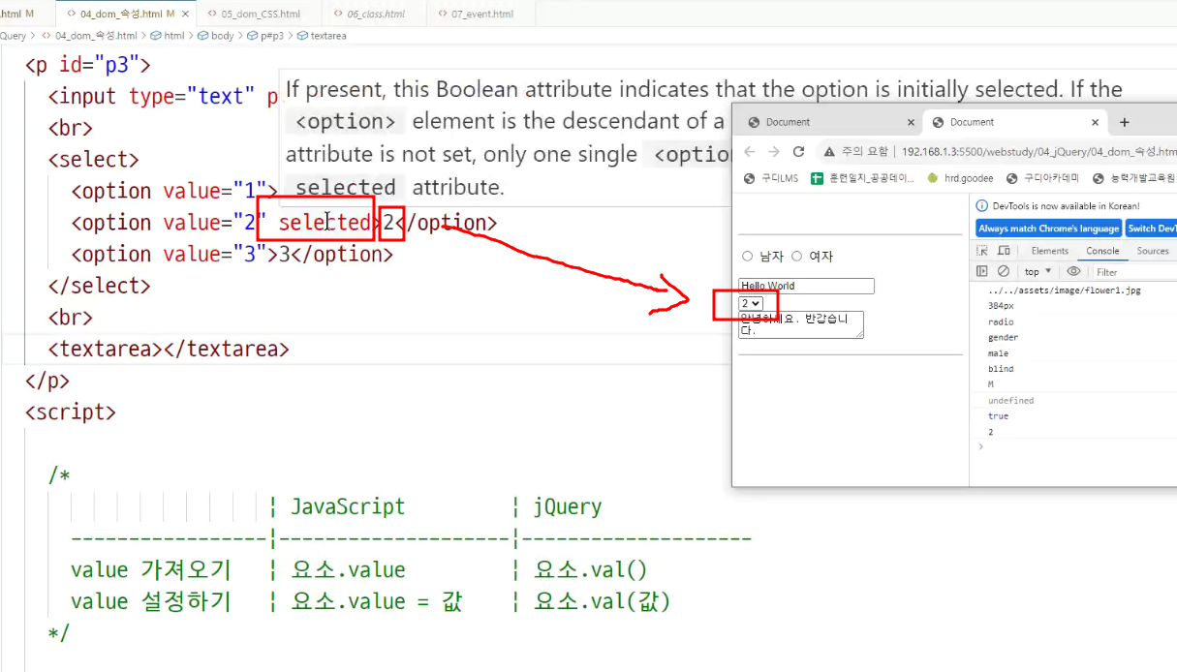Screen dimensions: 1177x672
Task: Close the 04_dom_속성.html editor tab
Action: [x=185, y=15]
